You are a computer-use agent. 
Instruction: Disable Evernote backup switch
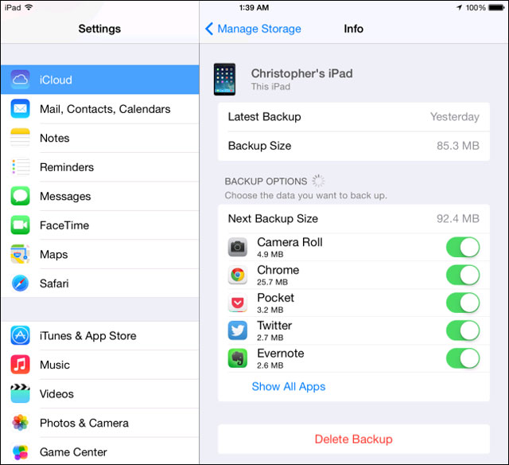tap(463, 358)
